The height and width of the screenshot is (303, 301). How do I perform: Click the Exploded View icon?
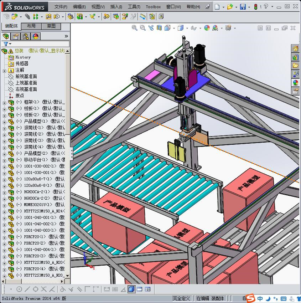pos(125,17)
